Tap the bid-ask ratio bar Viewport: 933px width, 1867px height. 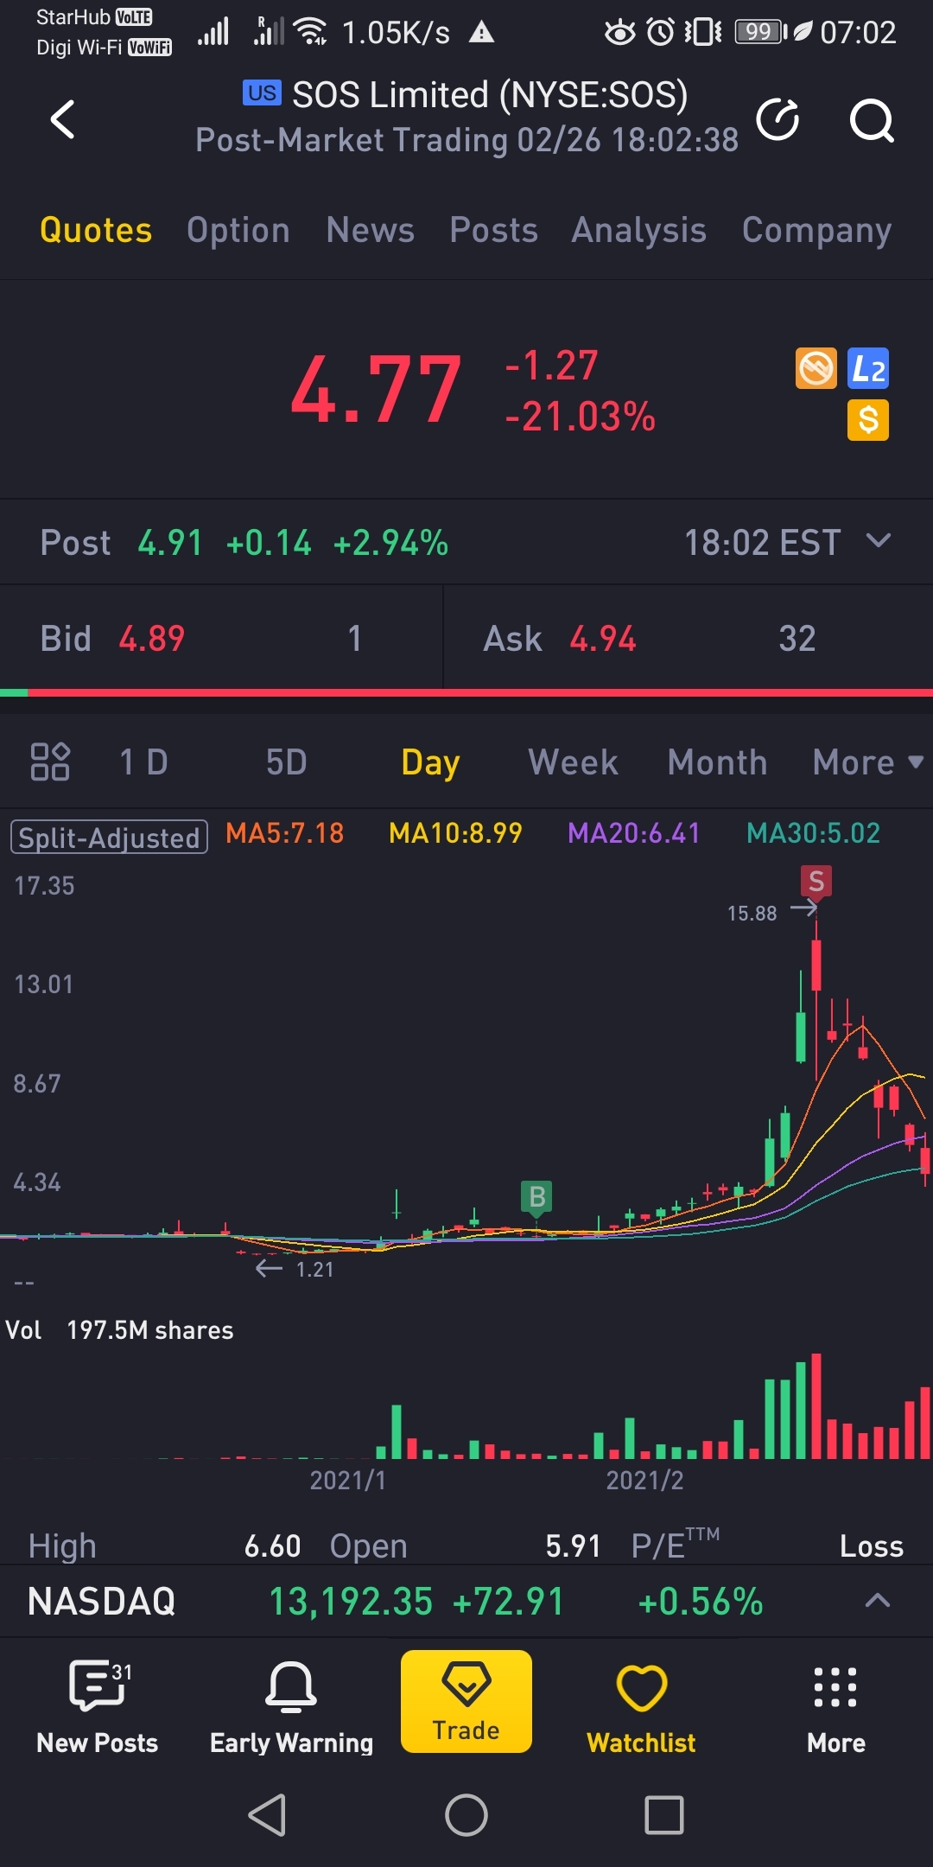466,692
